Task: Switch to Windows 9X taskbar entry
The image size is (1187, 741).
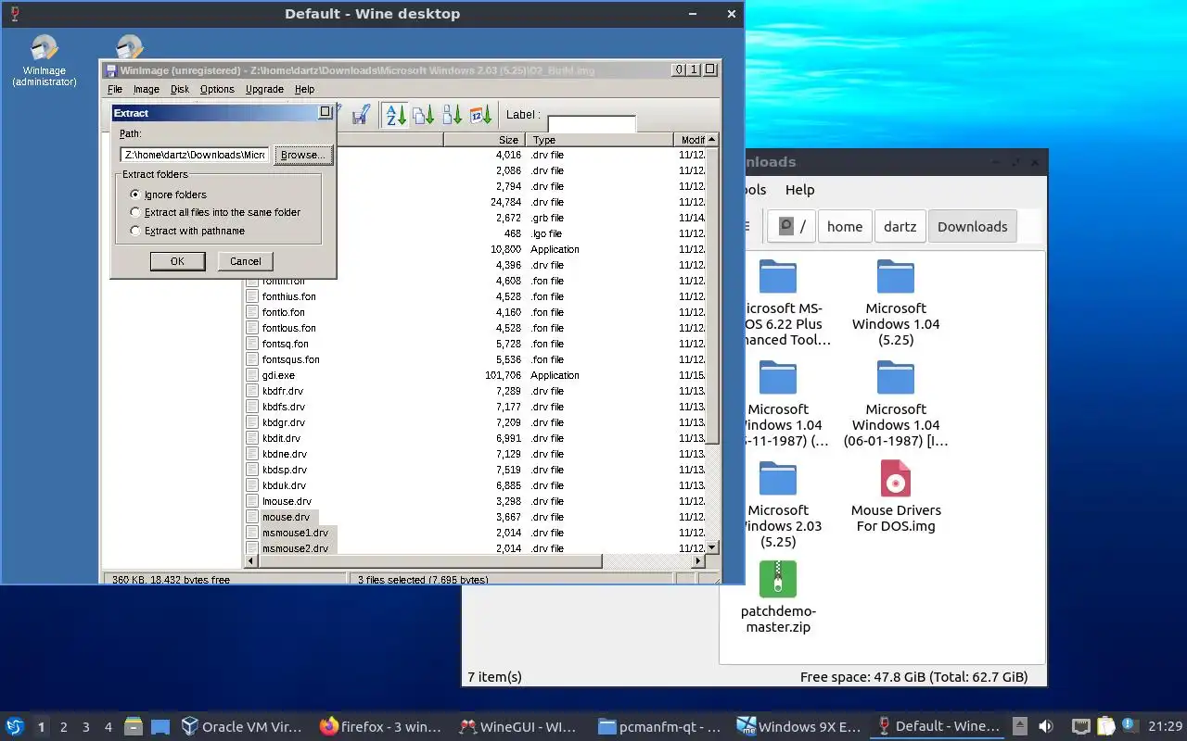Action: pyautogui.click(x=798, y=726)
